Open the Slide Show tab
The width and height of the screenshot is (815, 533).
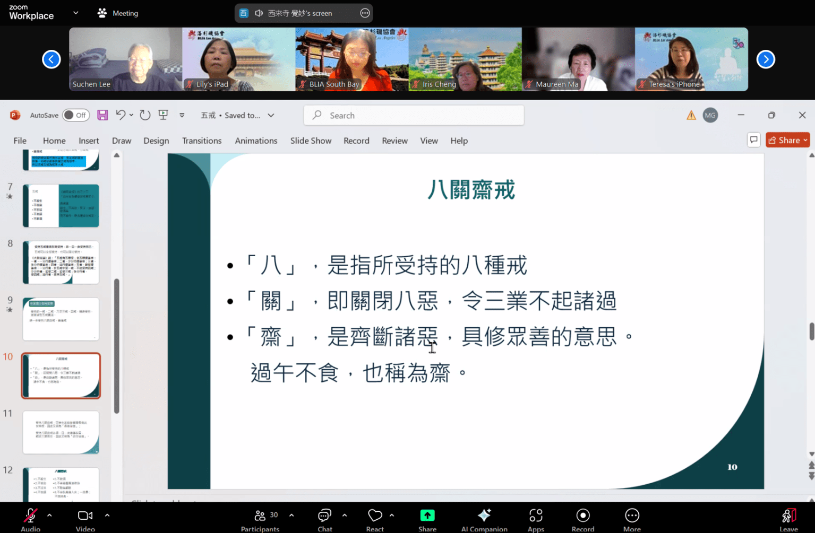(311, 141)
